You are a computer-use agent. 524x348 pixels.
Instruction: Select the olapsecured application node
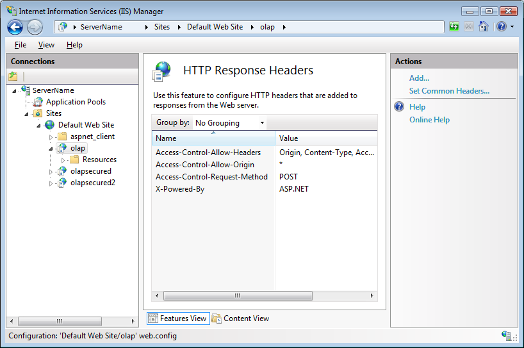tap(90, 171)
